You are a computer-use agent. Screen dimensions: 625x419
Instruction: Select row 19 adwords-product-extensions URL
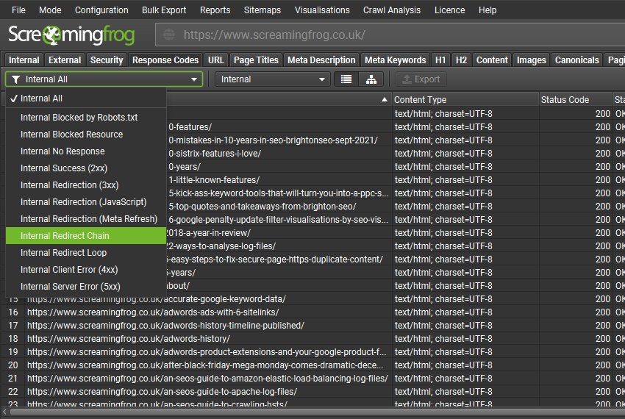(x=207, y=352)
